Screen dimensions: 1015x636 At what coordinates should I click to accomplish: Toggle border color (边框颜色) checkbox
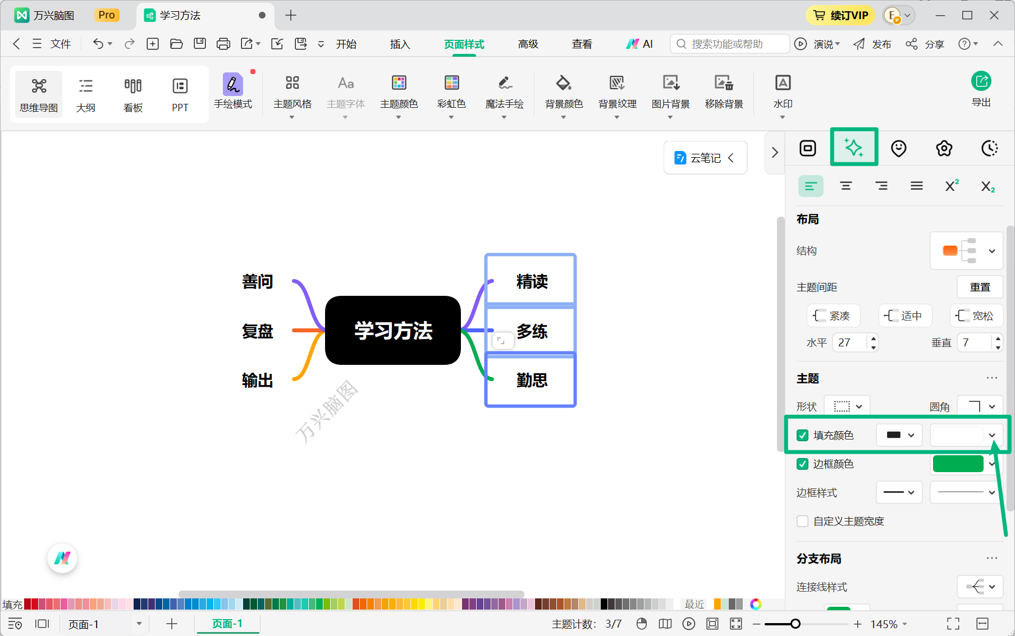[x=802, y=464]
